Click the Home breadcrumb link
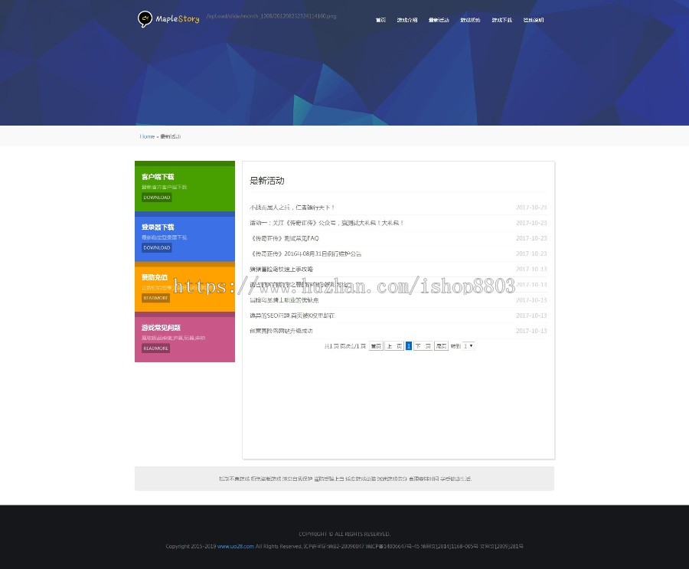The width and height of the screenshot is (689, 569). [x=147, y=136]
